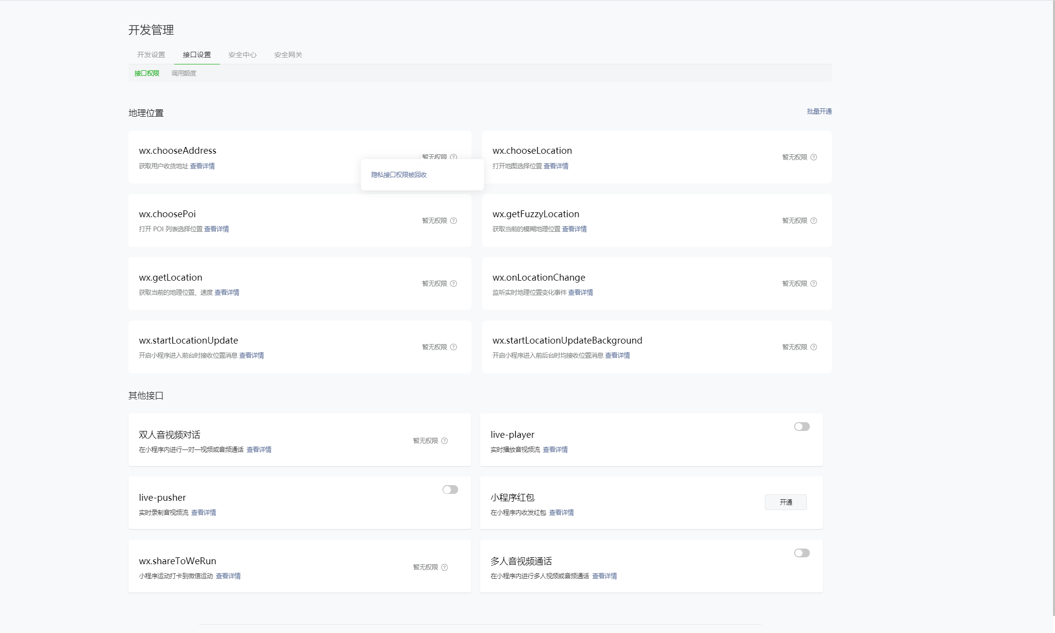Open the 安全中心 tab
Screen dimensions: 1055x633
pos(242,55)
